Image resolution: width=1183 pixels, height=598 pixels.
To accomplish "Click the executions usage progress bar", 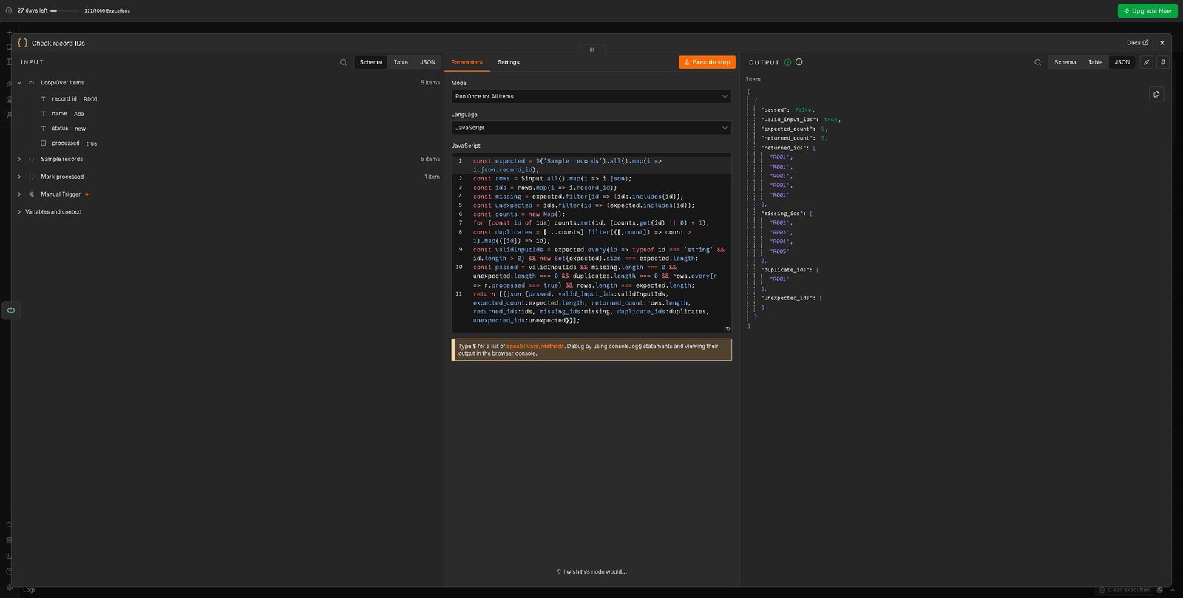I will (64, 10).
